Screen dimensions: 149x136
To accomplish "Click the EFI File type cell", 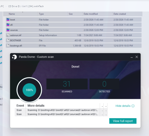I will click(x=42, y=46).
